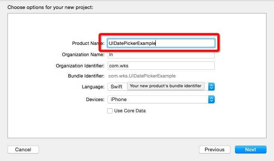
Task: Focus the Product Name text field
Action: 161,43
